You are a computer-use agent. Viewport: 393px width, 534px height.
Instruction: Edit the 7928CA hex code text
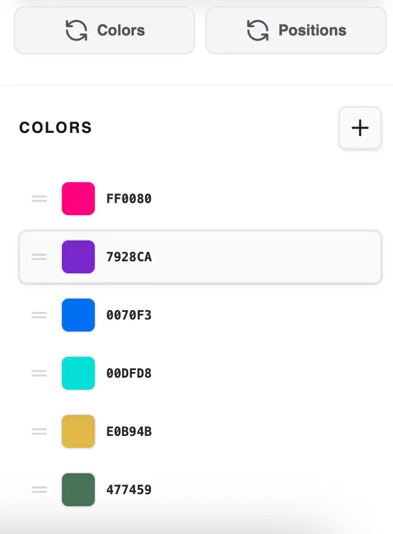129,258
